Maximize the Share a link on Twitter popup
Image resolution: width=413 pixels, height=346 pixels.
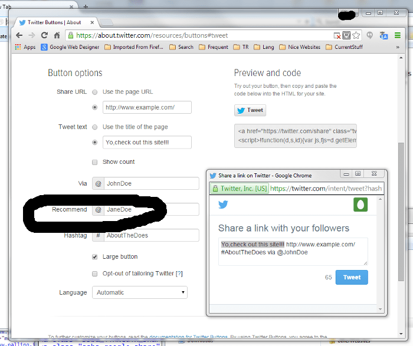(x=358, y=173)
